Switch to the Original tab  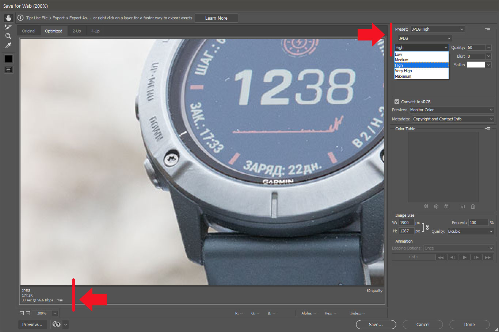click(x=28, y=31)
